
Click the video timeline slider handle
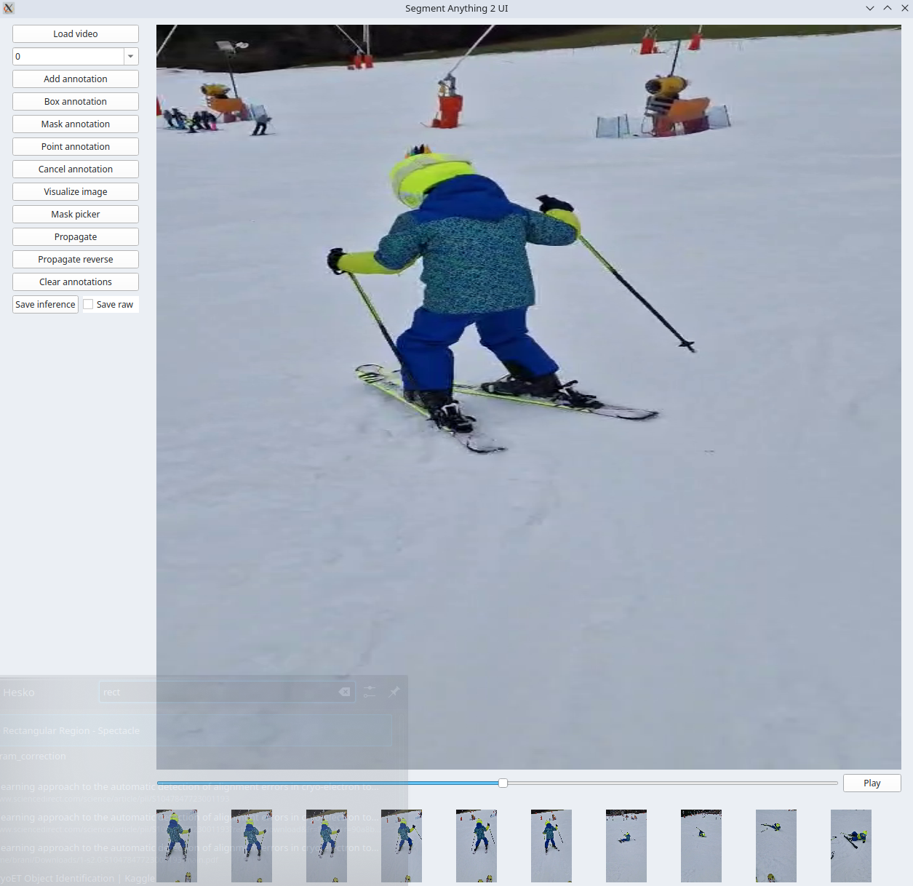503,783
